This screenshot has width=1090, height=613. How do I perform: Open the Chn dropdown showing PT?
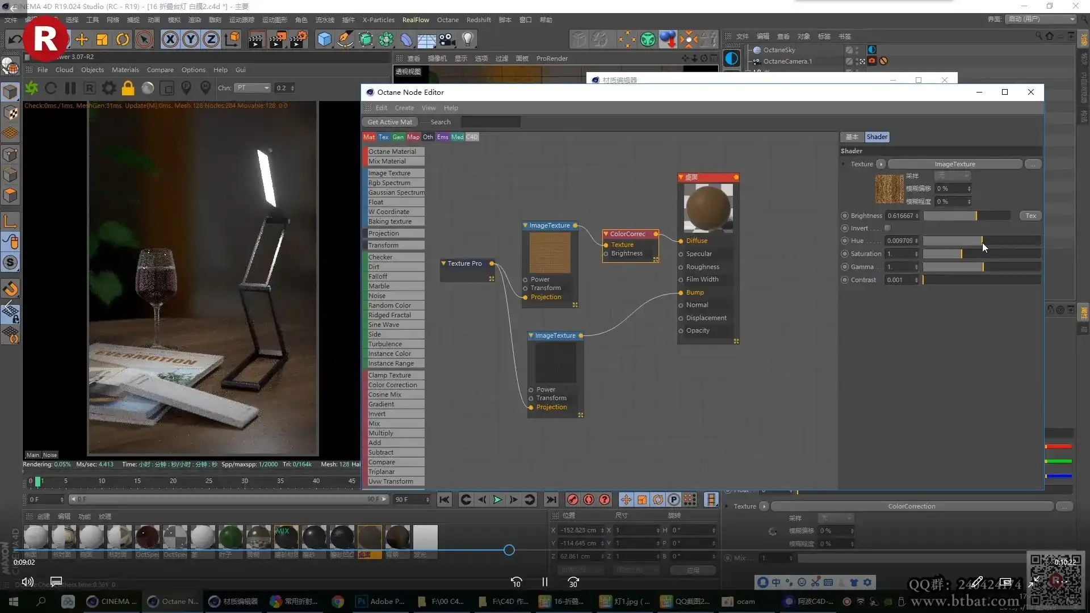click(x=253, y=87)
